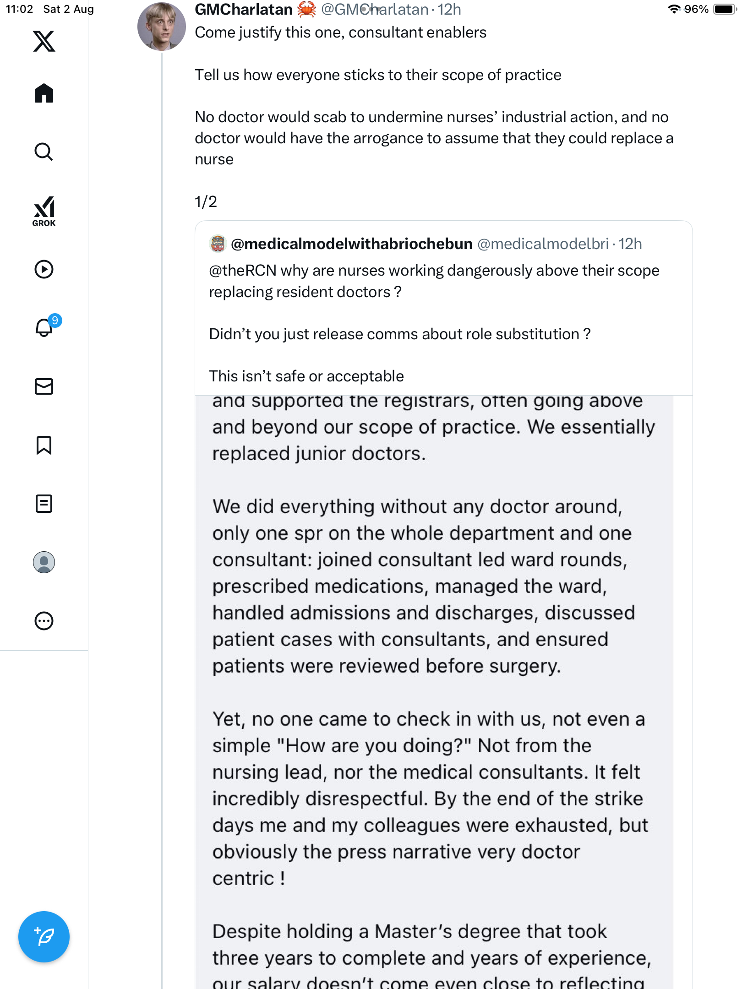Viewport: 742px width, 989px height.
Task: Open the GMCharlatan display name link
Action: coord(243,9)
